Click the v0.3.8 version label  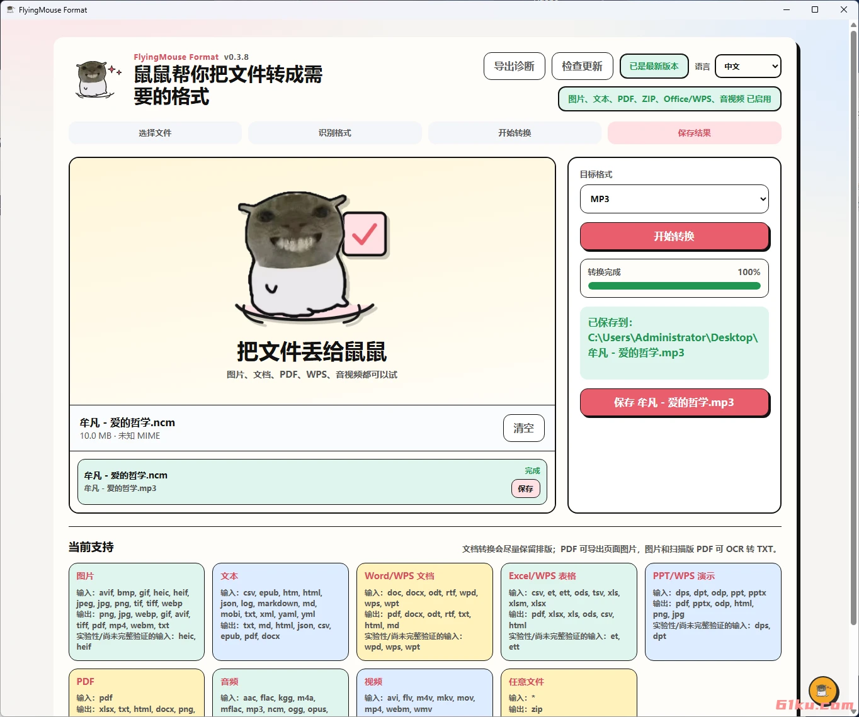coord(236,57)
